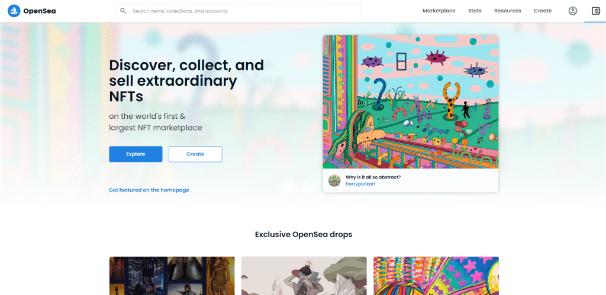Click the harrypackart creator avatar
The image size is (606, 295).
(334, 180)
